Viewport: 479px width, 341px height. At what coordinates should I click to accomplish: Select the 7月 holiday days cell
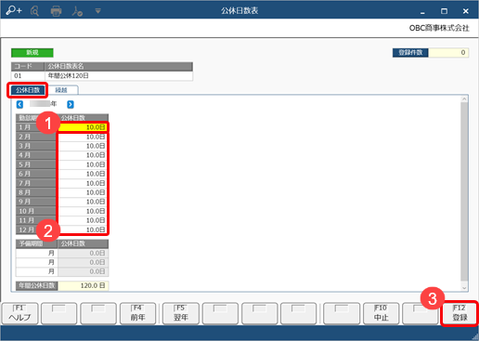pyautogui.click(x=83, y=183)
